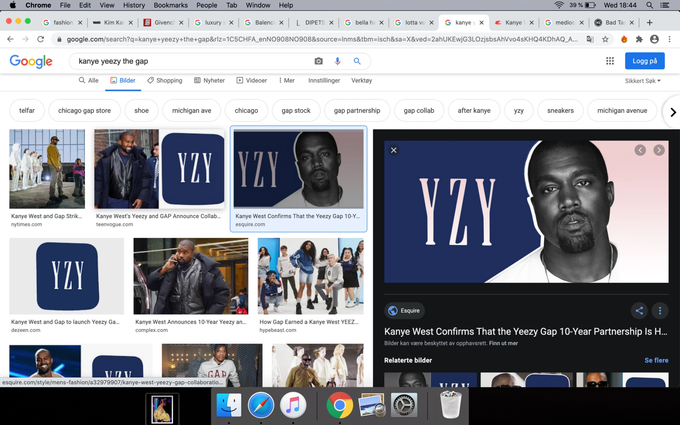Expand the Mer menu
This screenshot has width=680, height=425.
(287, 80)
